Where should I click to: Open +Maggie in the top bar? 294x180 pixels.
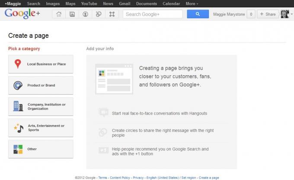click(13, 3)
